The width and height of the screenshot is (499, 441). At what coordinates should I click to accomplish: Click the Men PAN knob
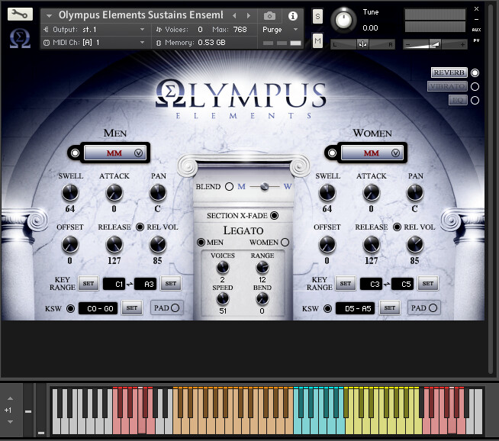(158, 192)
